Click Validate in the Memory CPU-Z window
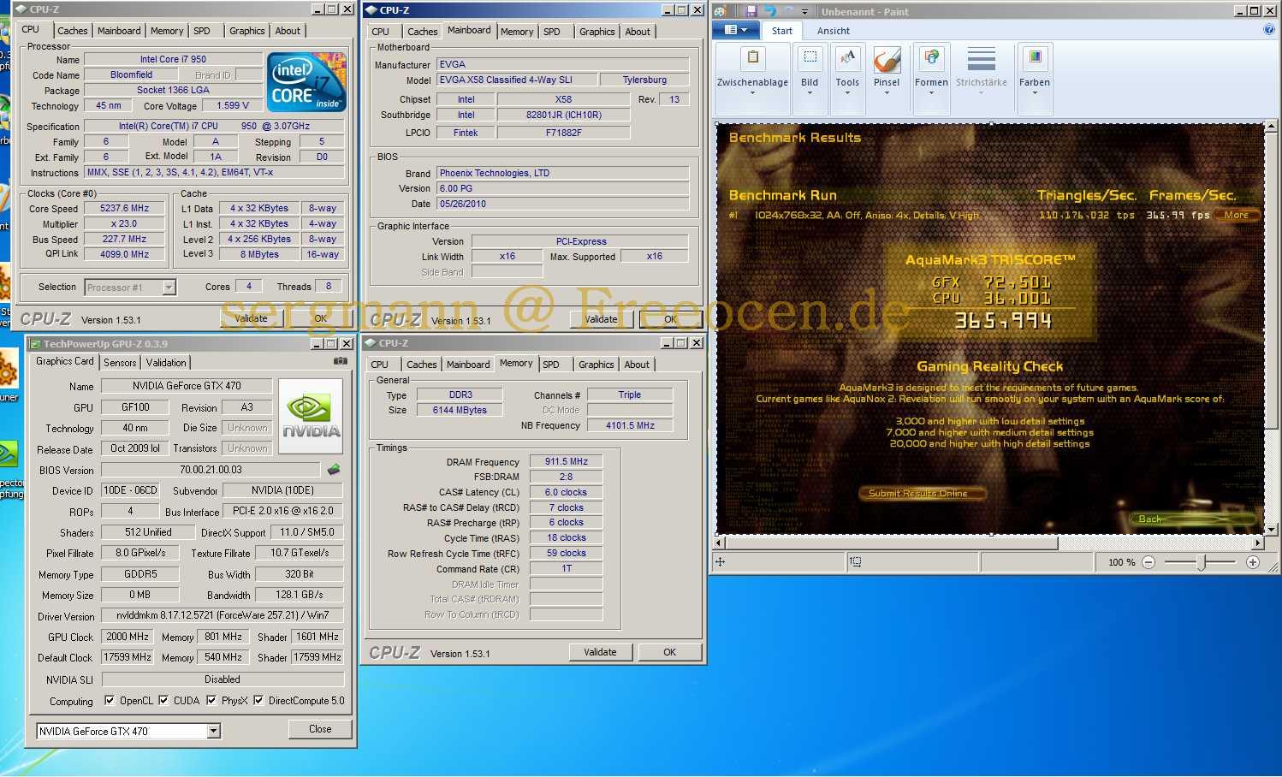 coord(600,652)
